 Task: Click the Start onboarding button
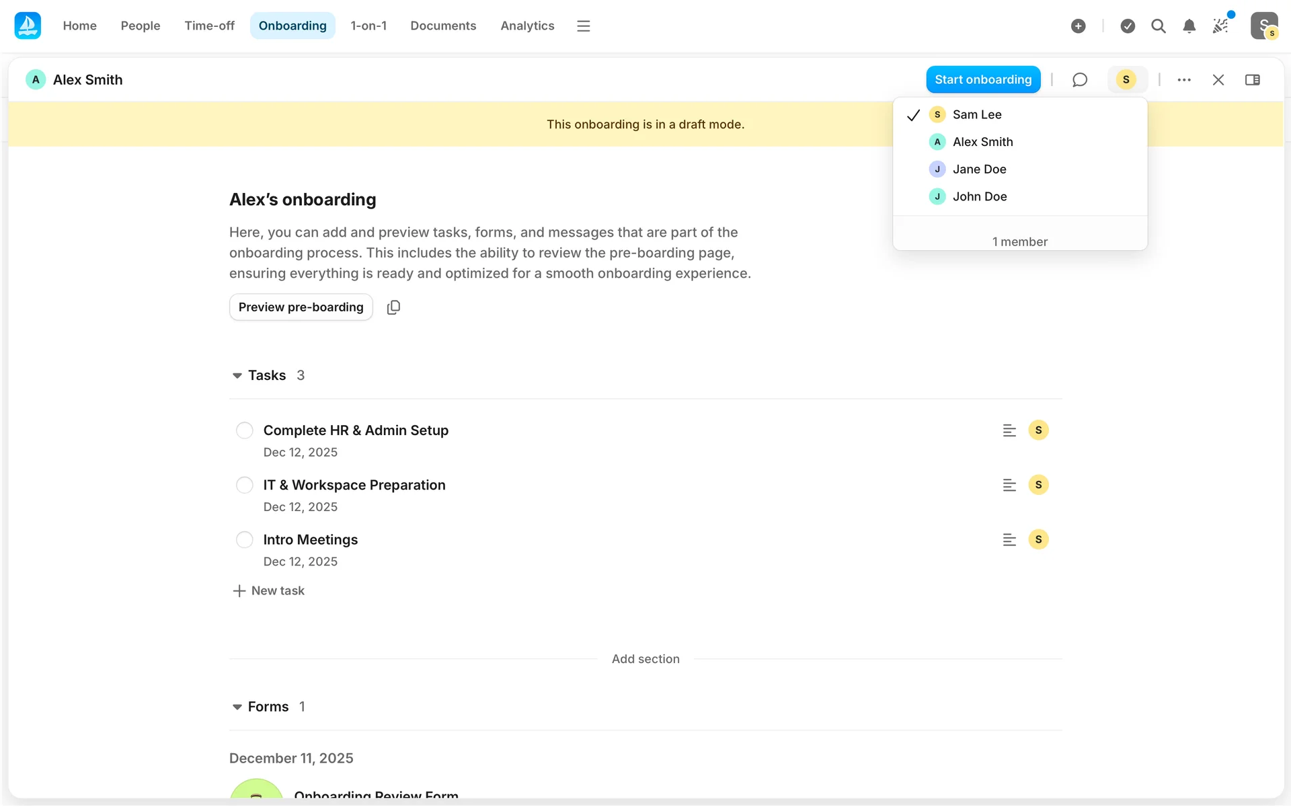[982, 80]
